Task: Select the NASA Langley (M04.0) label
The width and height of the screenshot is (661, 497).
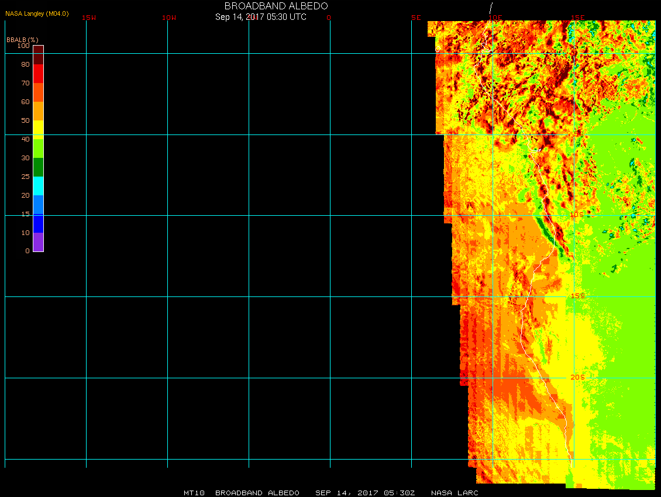Action: 37,13
